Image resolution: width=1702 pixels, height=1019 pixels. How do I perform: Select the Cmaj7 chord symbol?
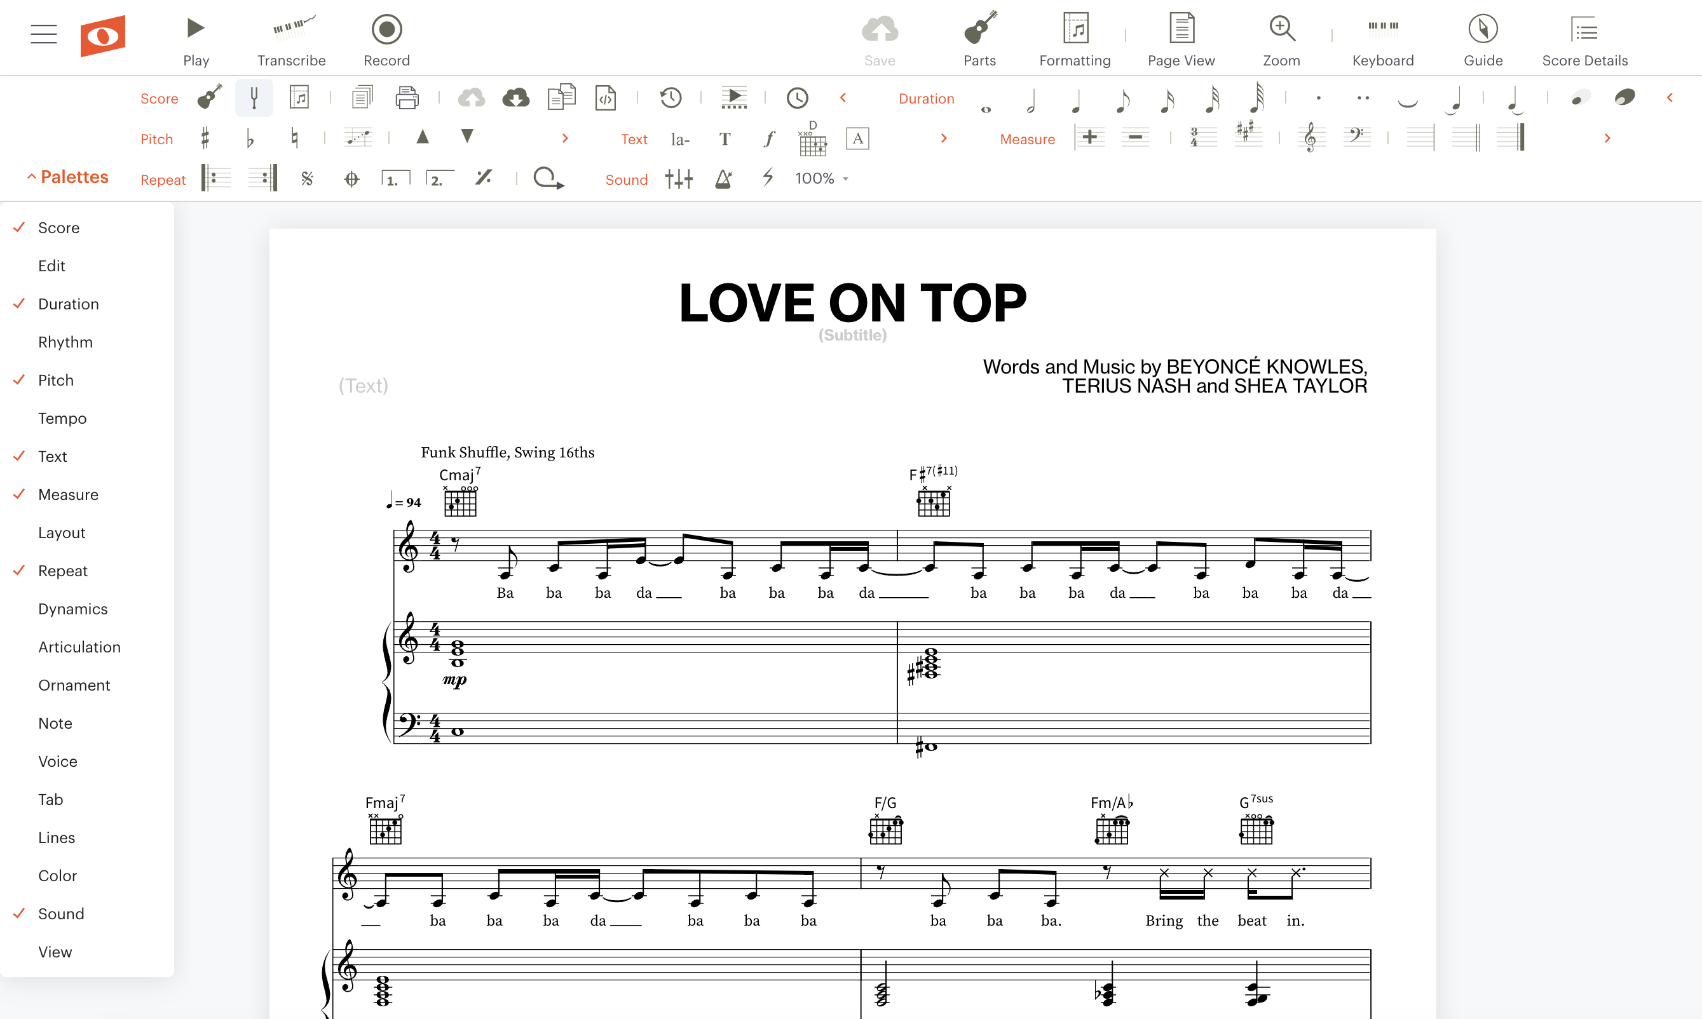[460, 475]
